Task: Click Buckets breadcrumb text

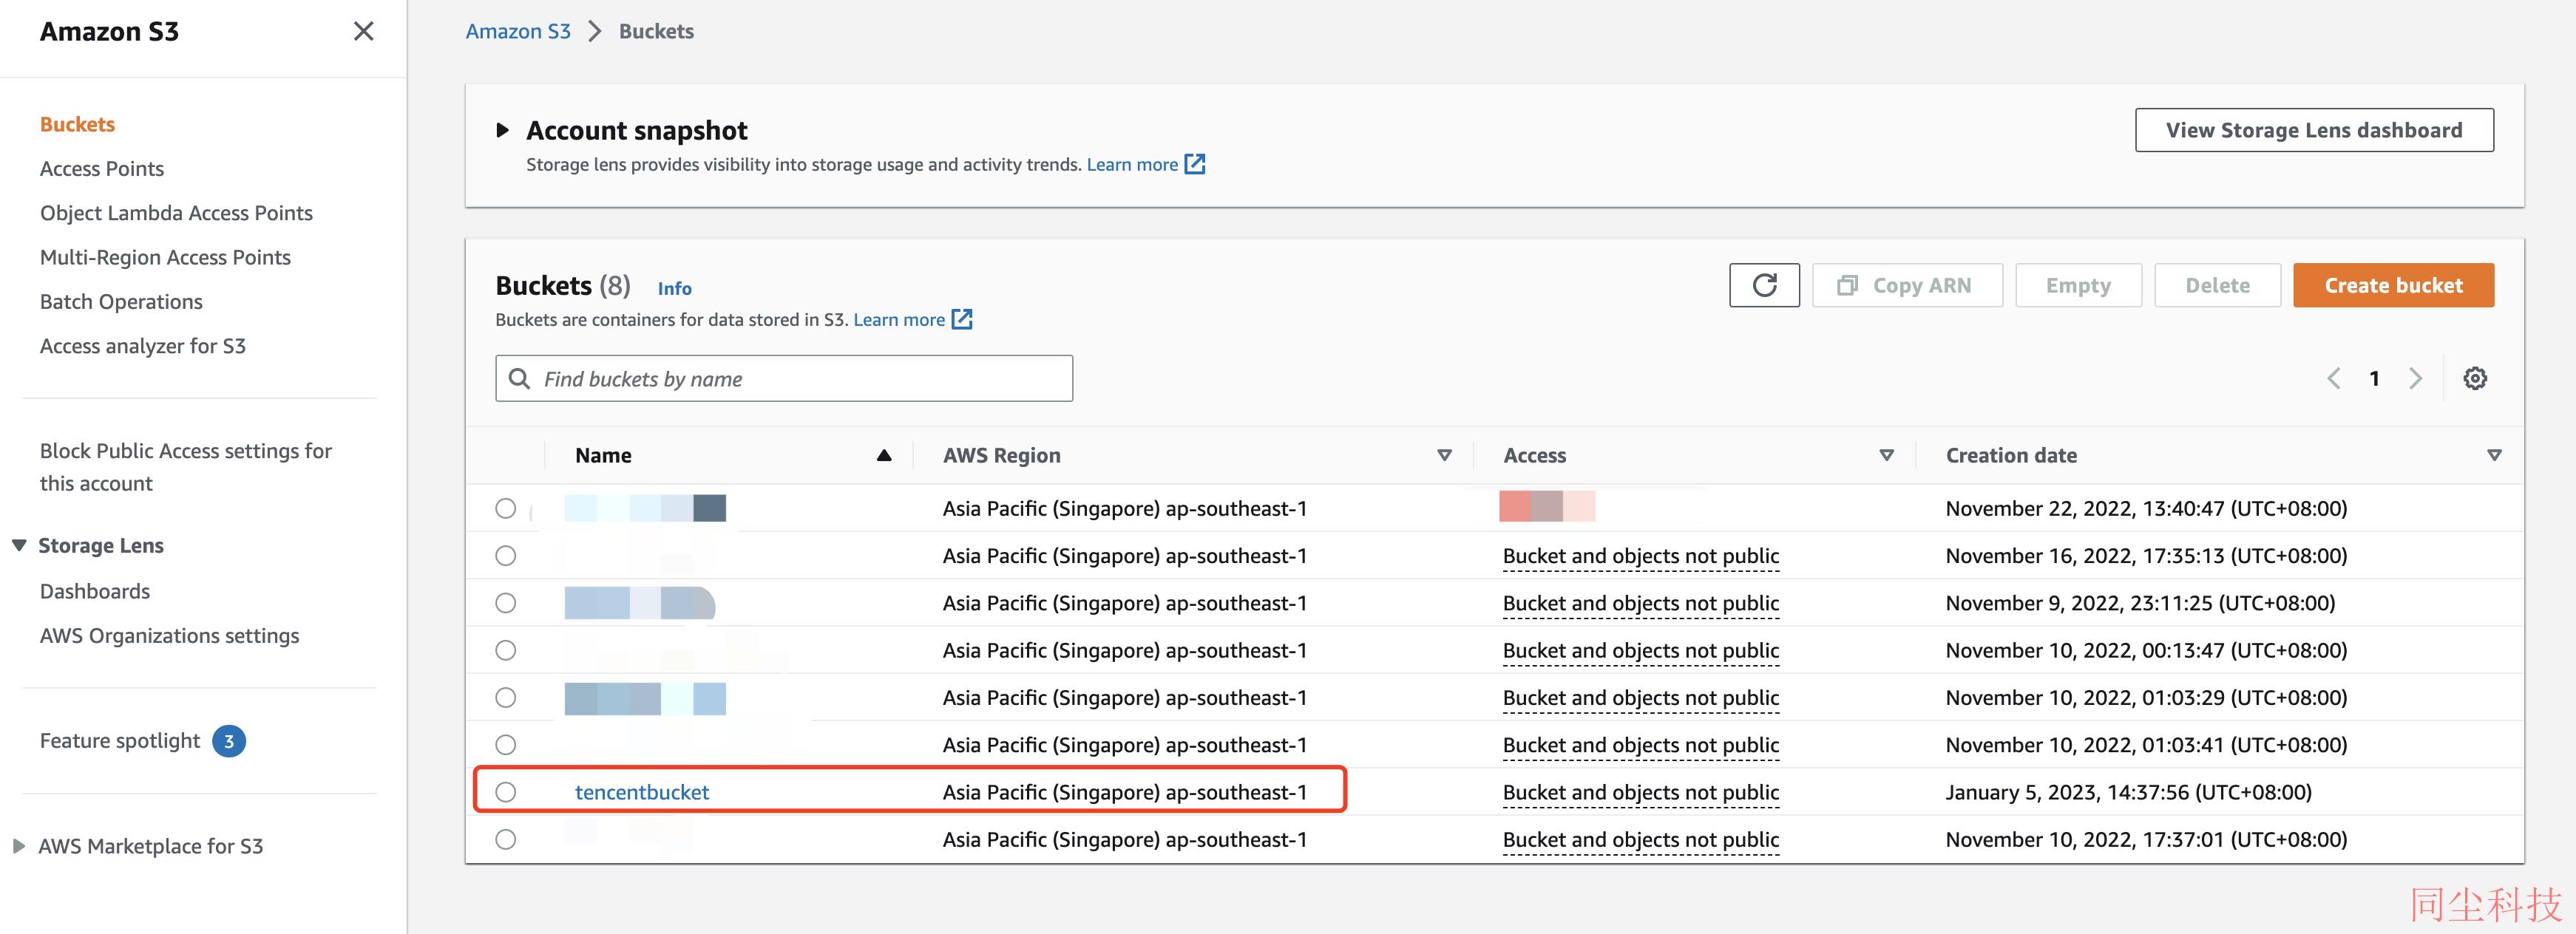Action: click(656, 31)
